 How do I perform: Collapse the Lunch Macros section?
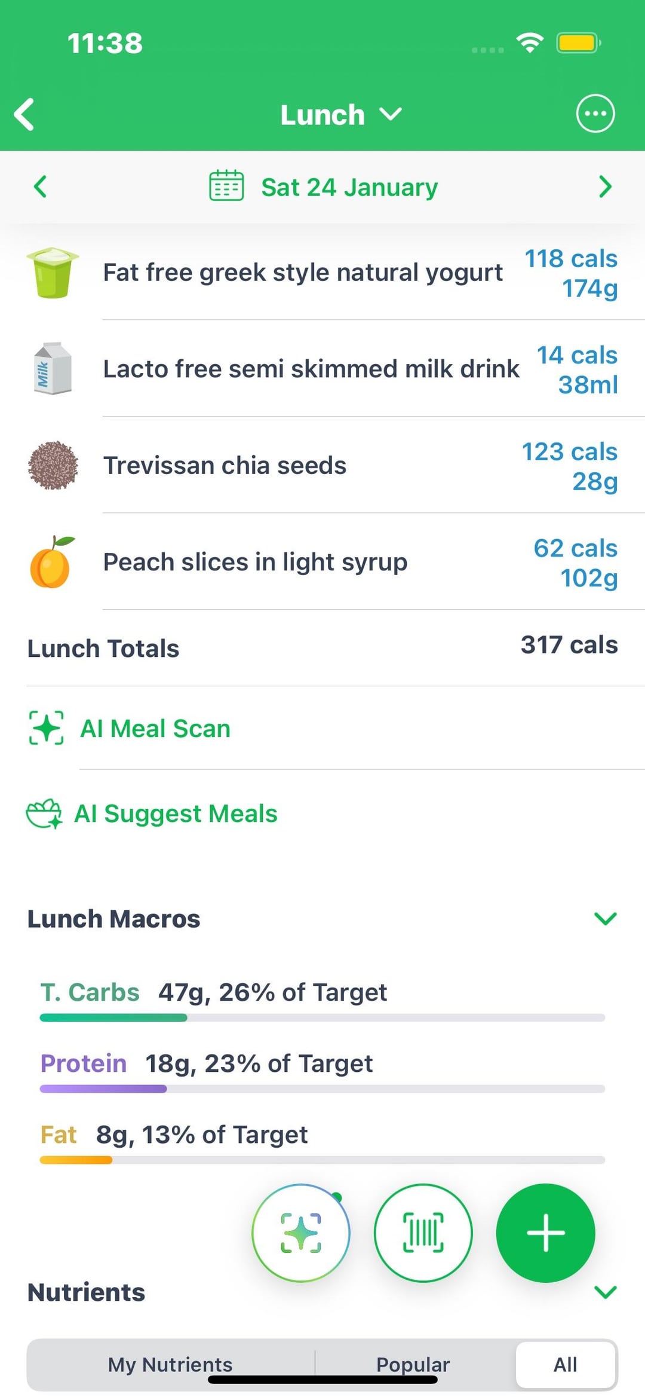(605, 918)
